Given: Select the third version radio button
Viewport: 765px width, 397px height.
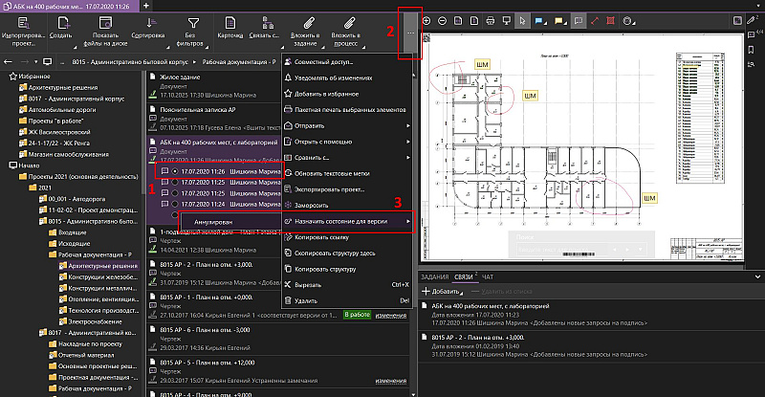Looking at the screenshot, I should tap(177, 192).
